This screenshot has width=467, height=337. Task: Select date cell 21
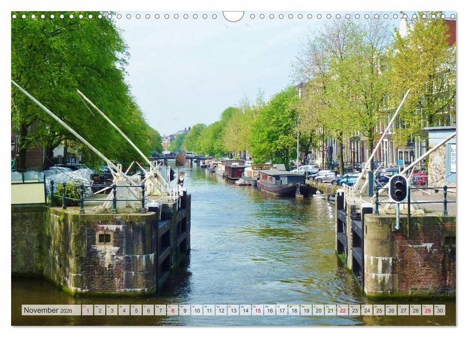tap(330, 310)
